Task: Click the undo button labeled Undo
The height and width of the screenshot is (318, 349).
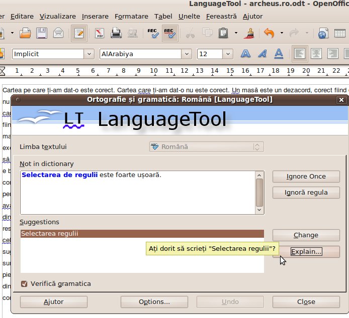Action: (230, 302)
